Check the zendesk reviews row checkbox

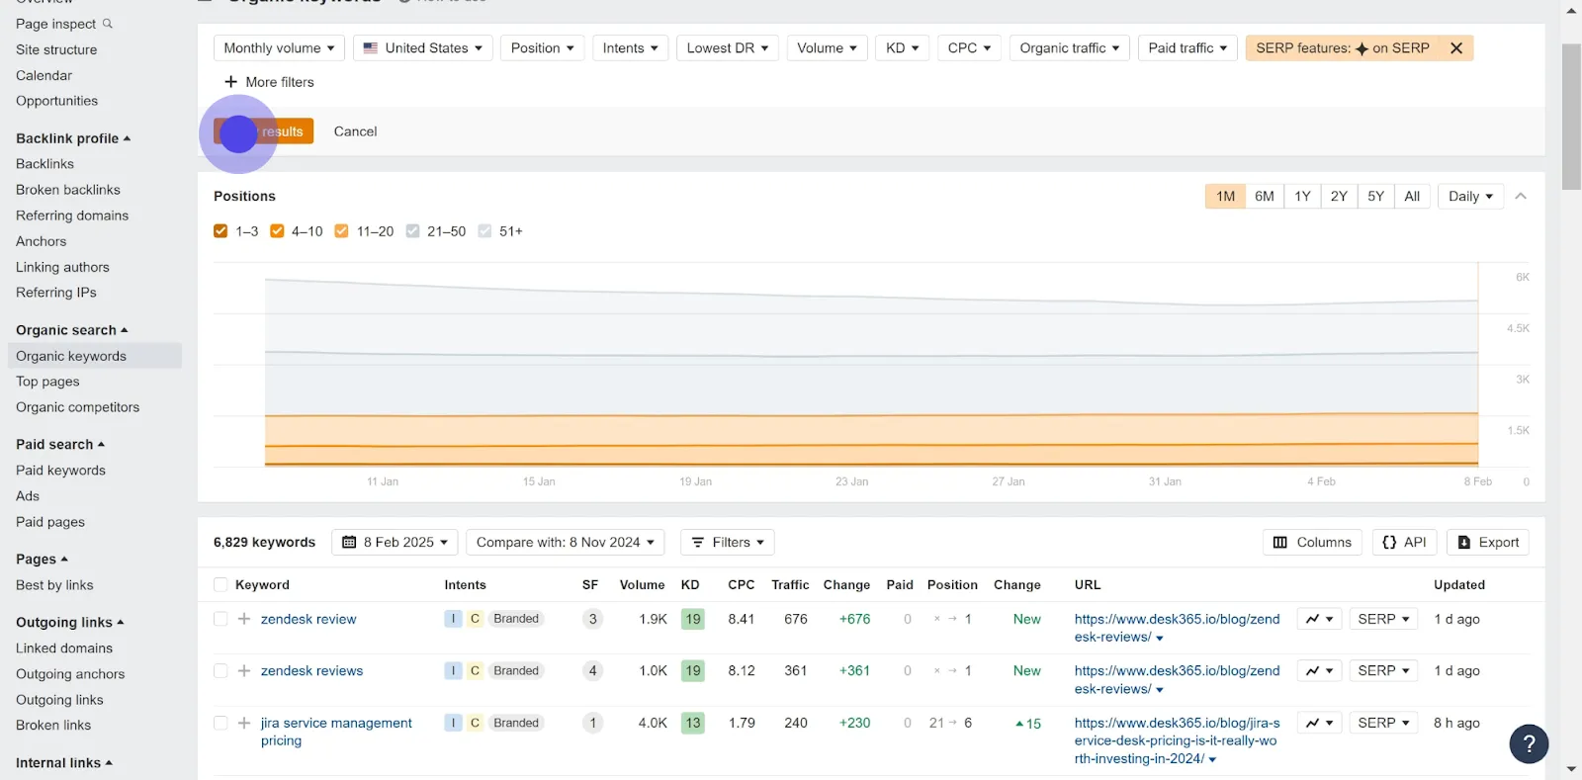click(x=220, y=670)
